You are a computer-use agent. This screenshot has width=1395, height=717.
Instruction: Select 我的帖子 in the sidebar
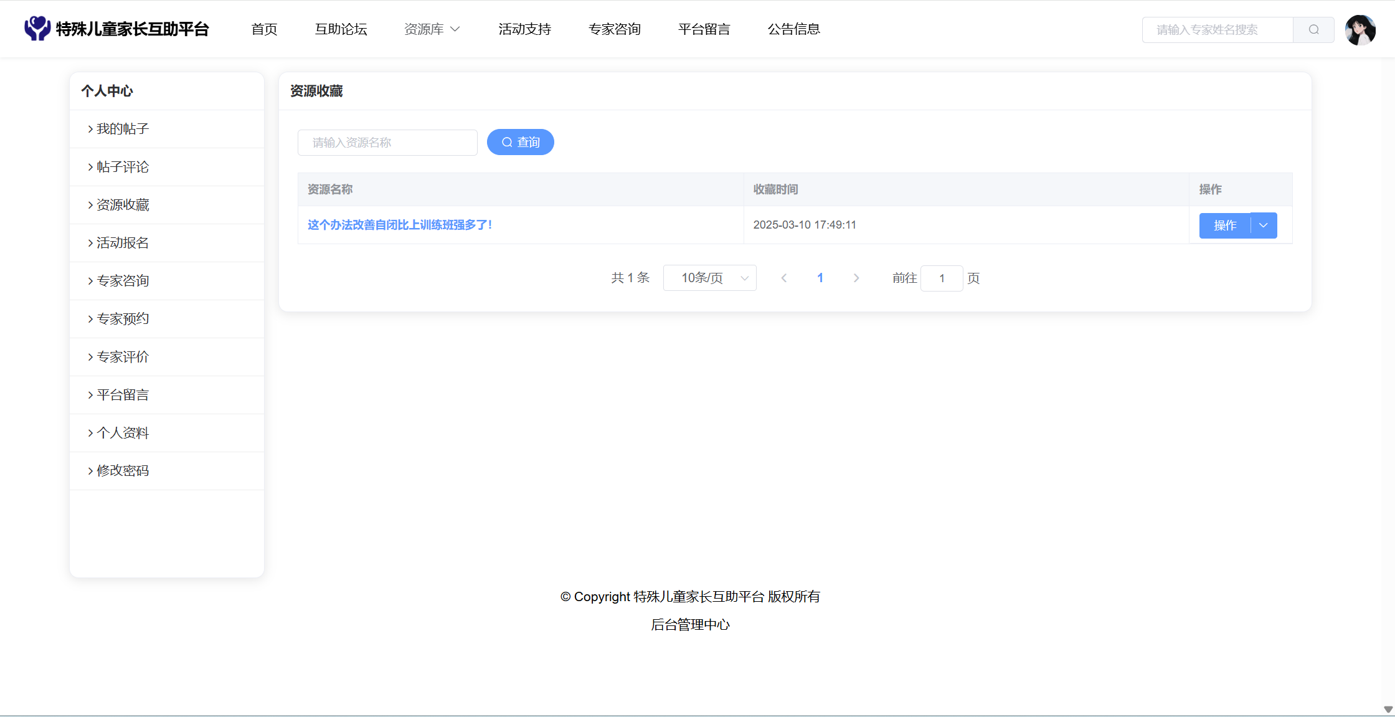pyautogui.click(x=123, y=129)
